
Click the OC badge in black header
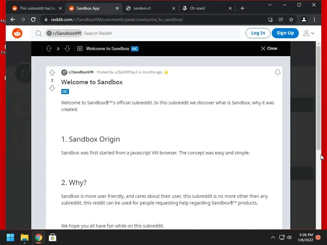click(135, 49)
